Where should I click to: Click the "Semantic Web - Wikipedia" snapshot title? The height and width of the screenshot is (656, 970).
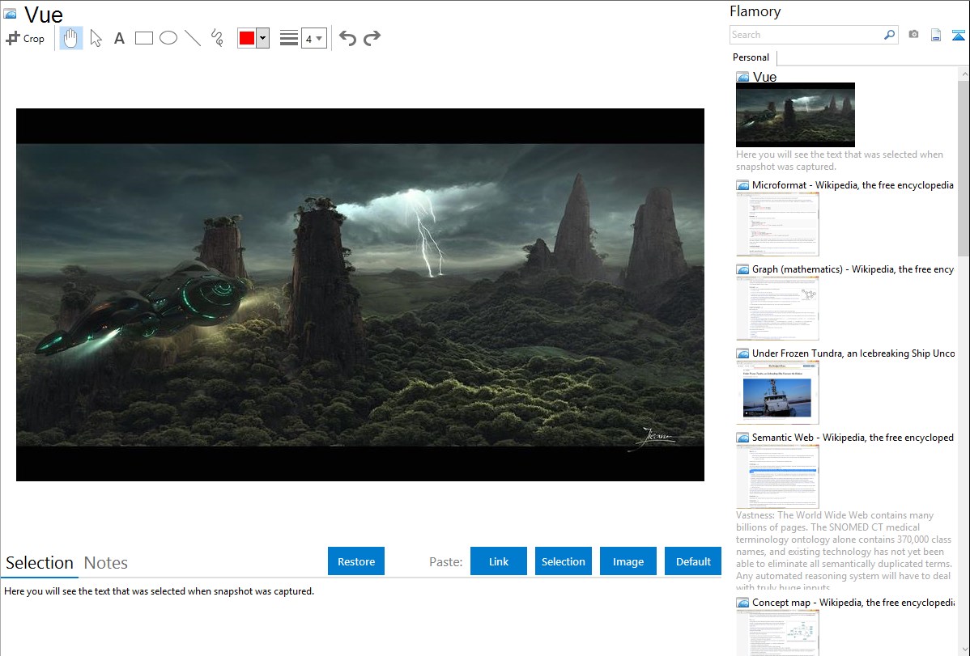click(x=853, y=437)
